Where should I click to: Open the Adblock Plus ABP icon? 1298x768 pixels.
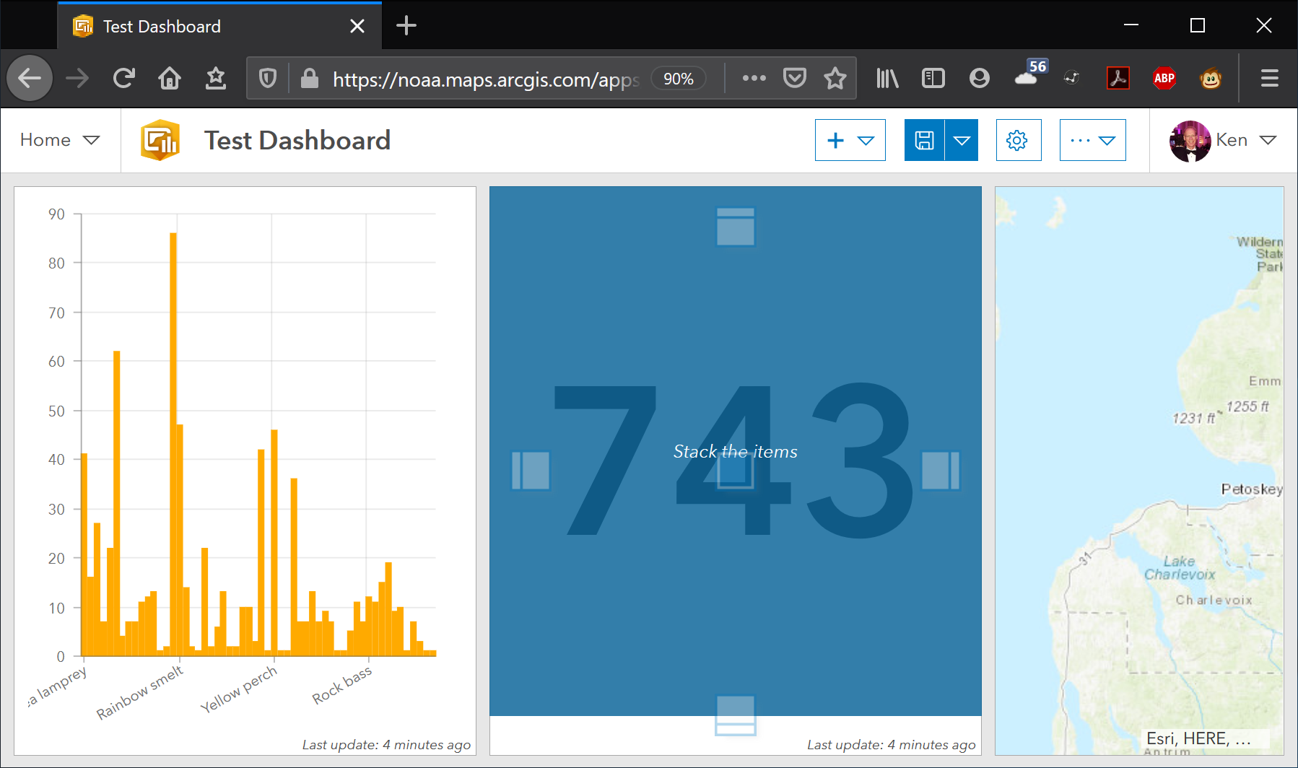1164,78
